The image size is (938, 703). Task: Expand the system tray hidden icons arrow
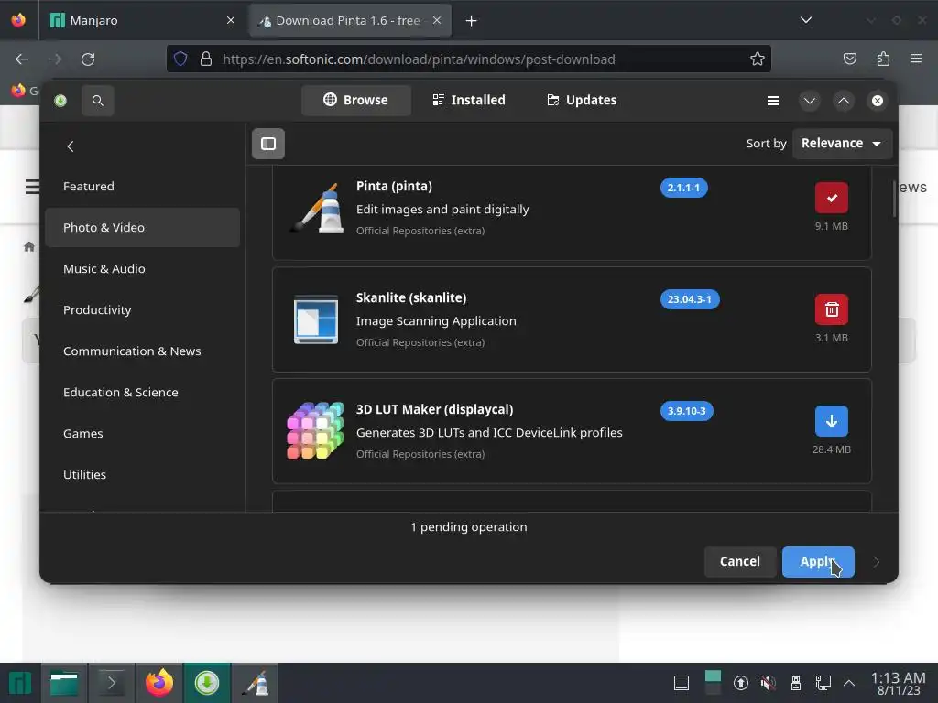(849, 683)
